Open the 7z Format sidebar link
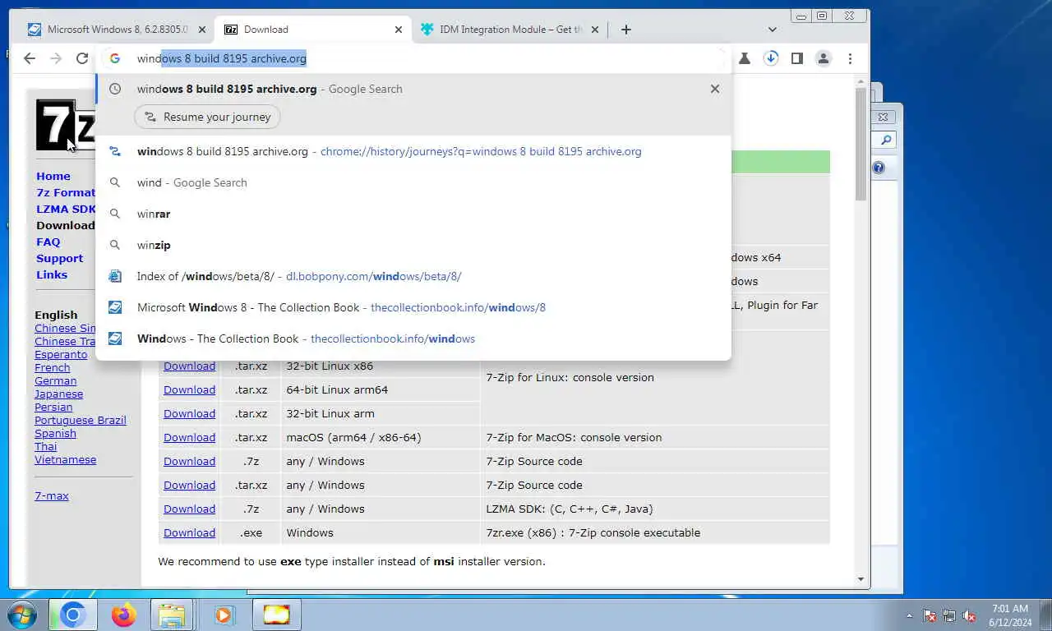This screenshot has width=1052, height=631. coord(66,192)
